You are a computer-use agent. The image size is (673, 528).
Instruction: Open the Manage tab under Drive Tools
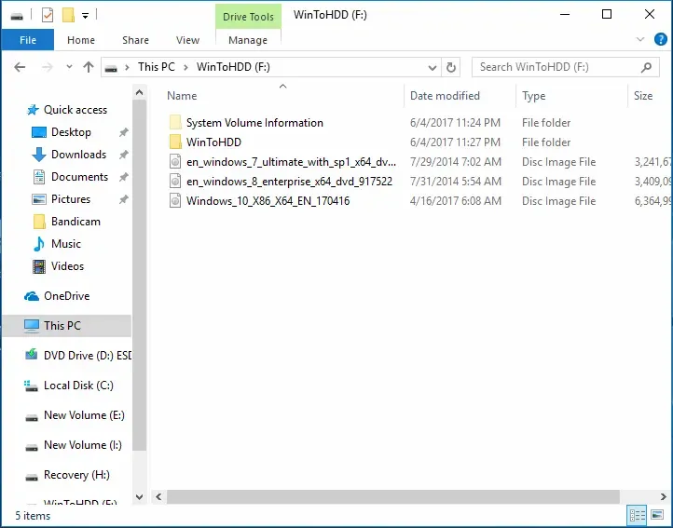coord(248,40)
